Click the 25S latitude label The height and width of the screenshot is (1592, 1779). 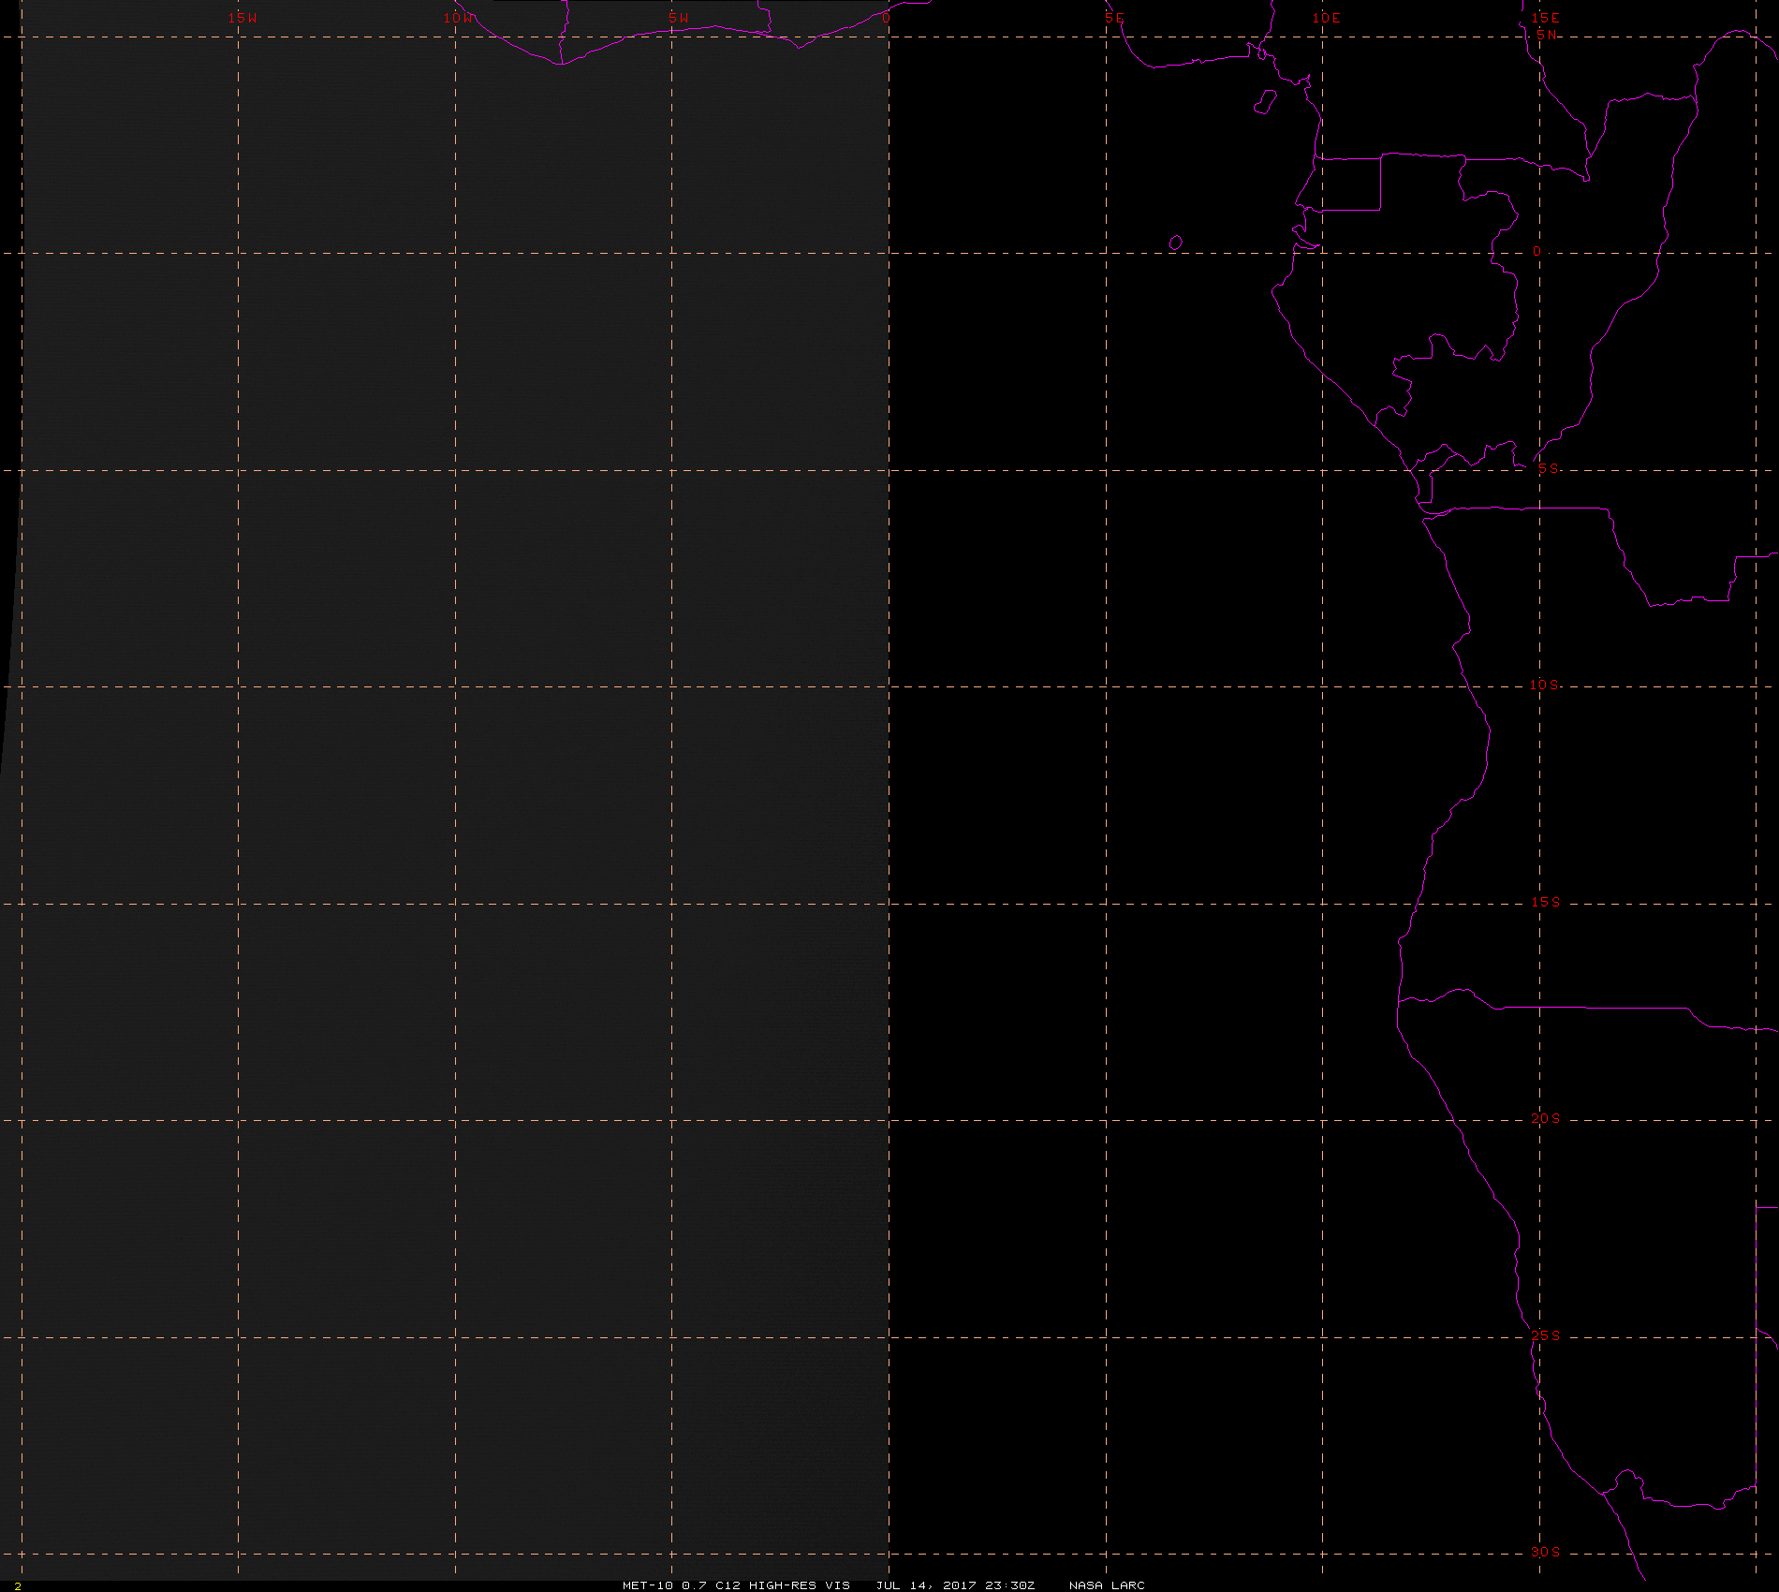[1546, 1335]
